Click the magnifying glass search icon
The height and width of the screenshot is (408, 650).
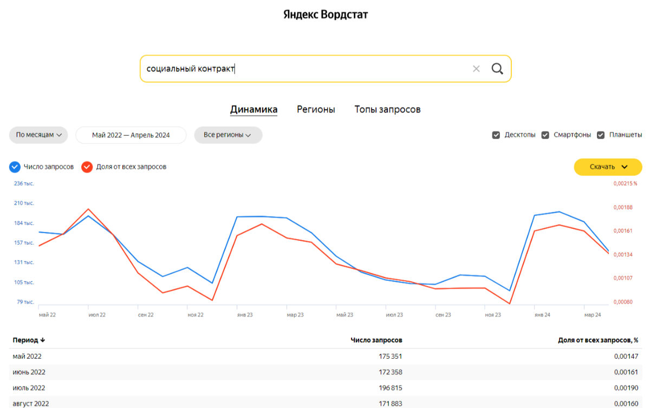[497, 69]
